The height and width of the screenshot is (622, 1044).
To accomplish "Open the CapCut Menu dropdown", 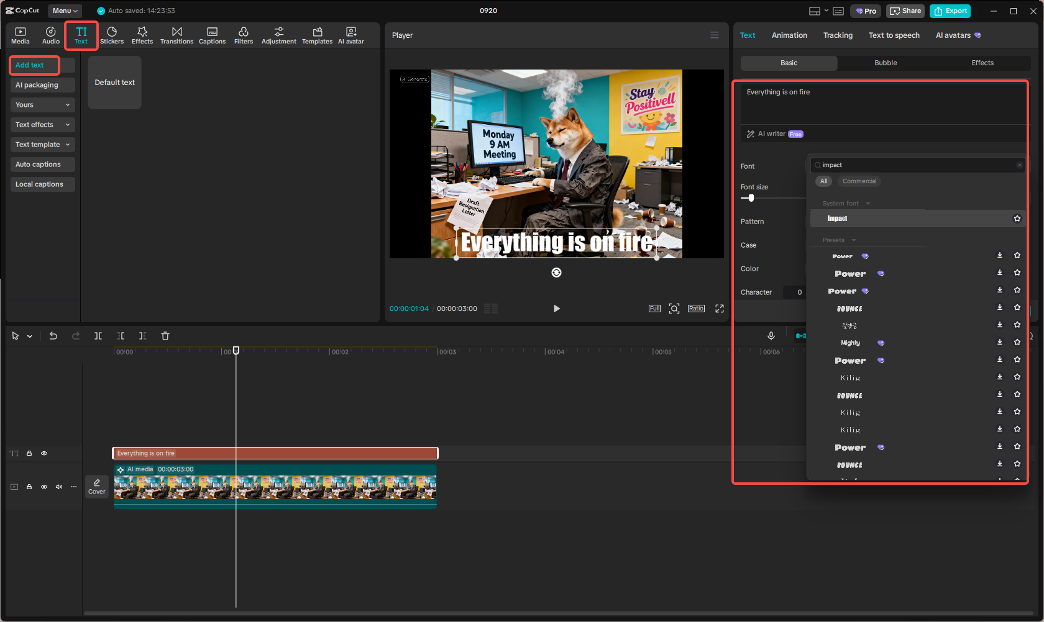I will (65, 11).
